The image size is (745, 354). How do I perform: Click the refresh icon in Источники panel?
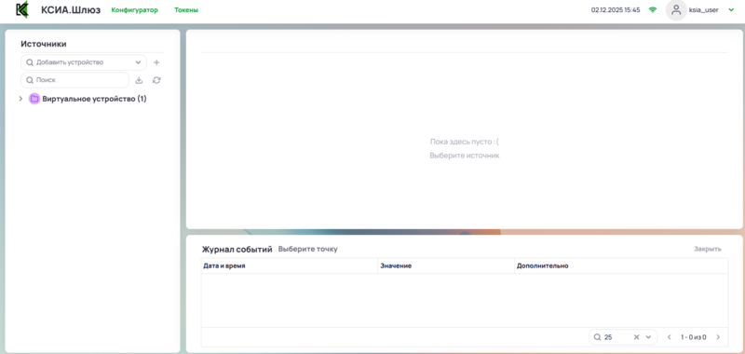tap(156, 80)
